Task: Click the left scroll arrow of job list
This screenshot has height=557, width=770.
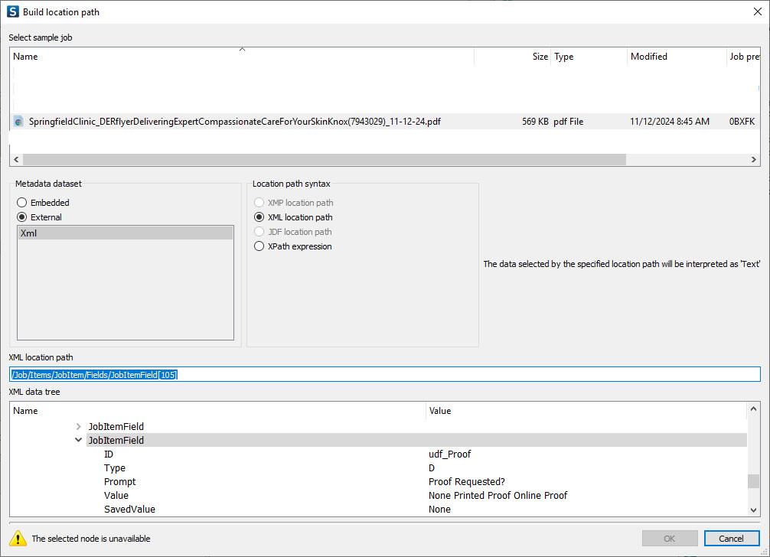Action: (16, 159)
